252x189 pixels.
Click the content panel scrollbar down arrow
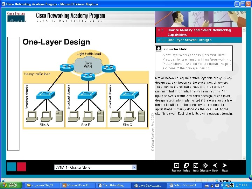coord(244,158)
